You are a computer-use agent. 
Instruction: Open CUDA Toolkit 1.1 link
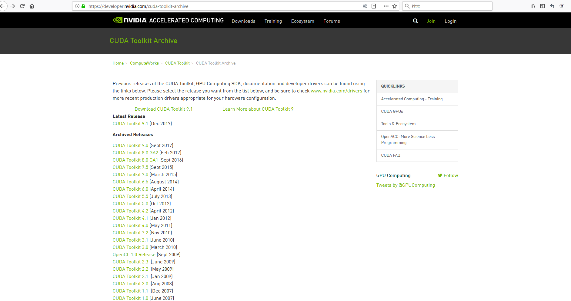[x=130, y=291]
